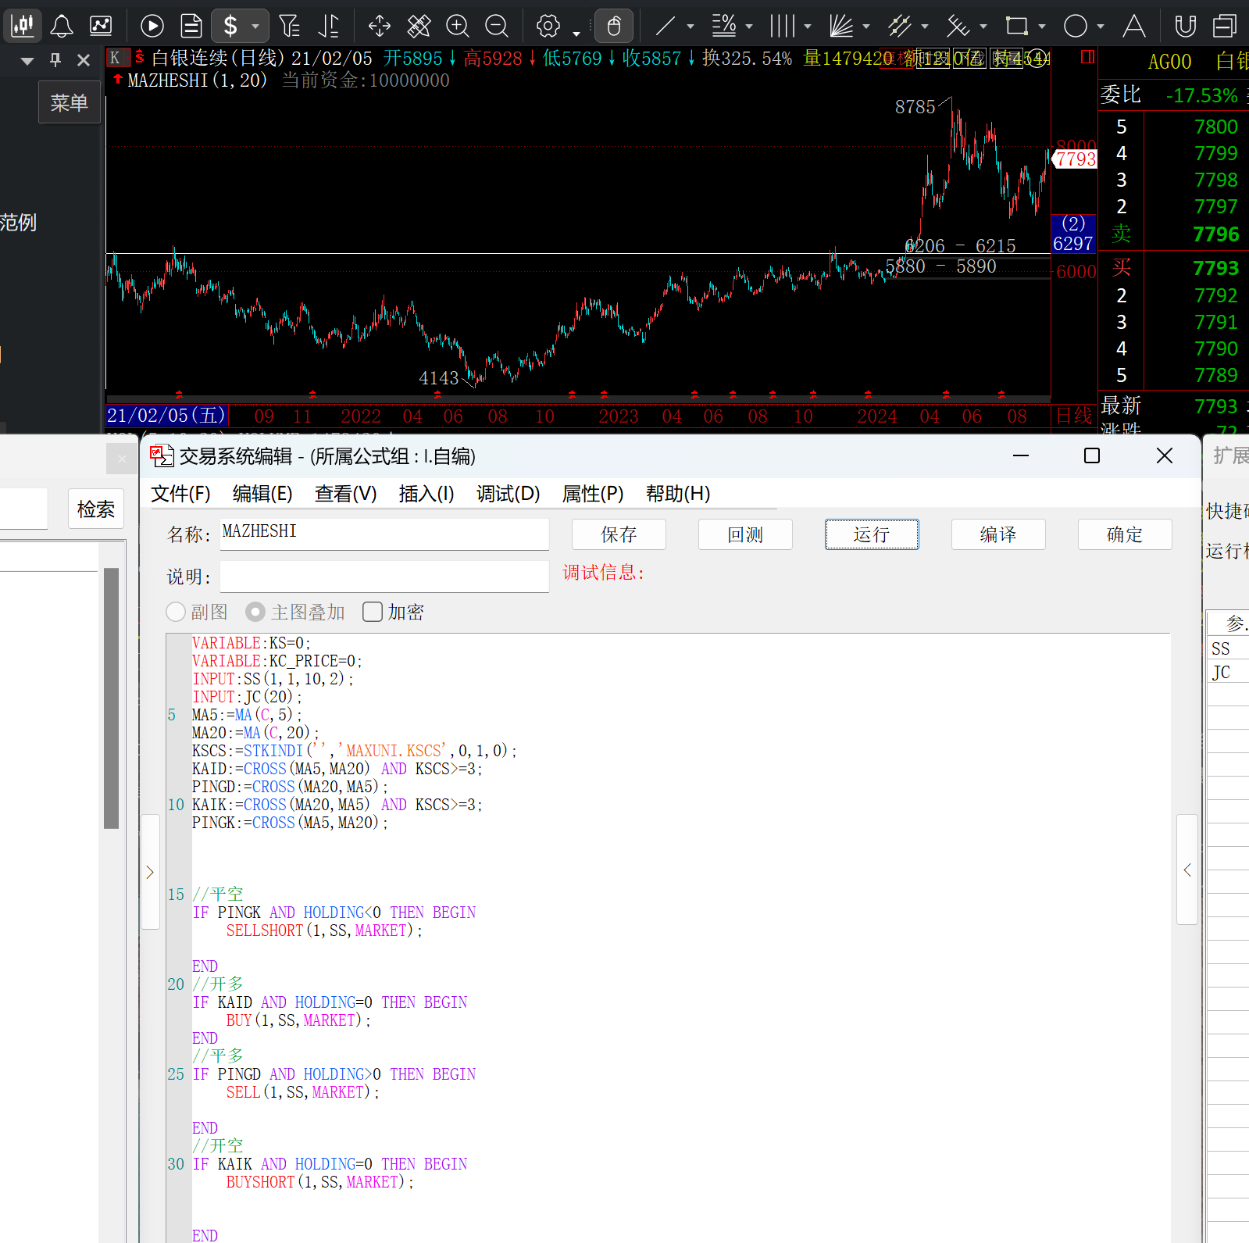The image size is (1249, 1243).
Task: Open the 属性(P) menu
Action: click(593, 494)
